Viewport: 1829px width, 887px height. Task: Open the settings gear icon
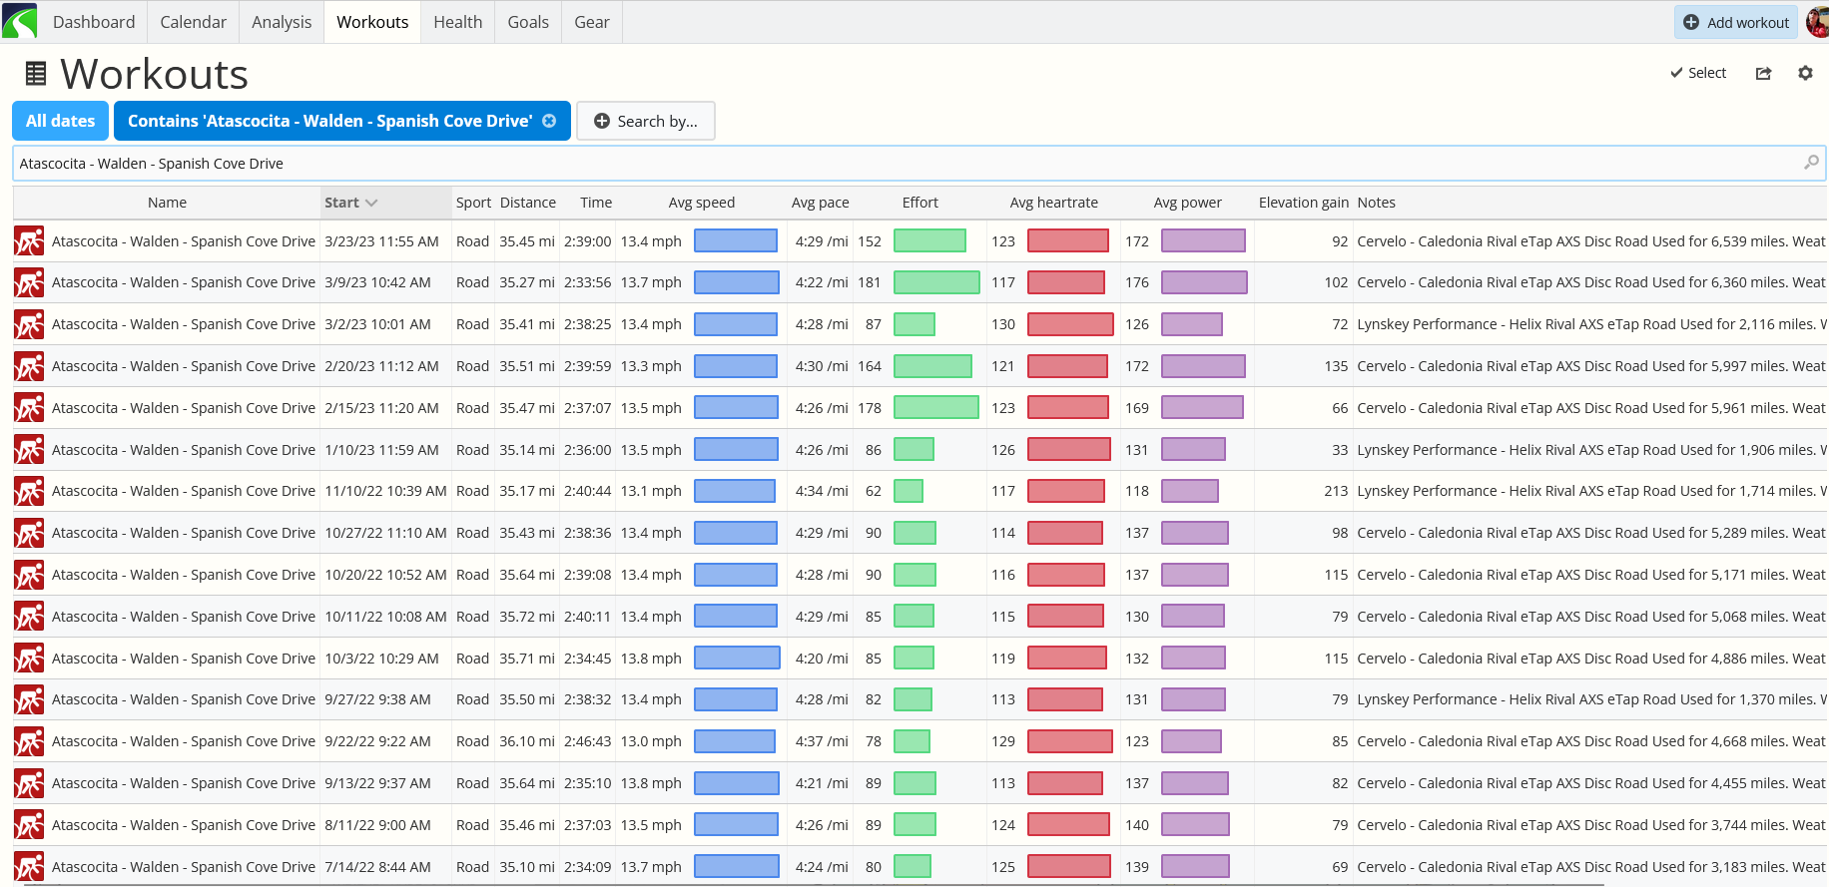(x=1805, y=73)
